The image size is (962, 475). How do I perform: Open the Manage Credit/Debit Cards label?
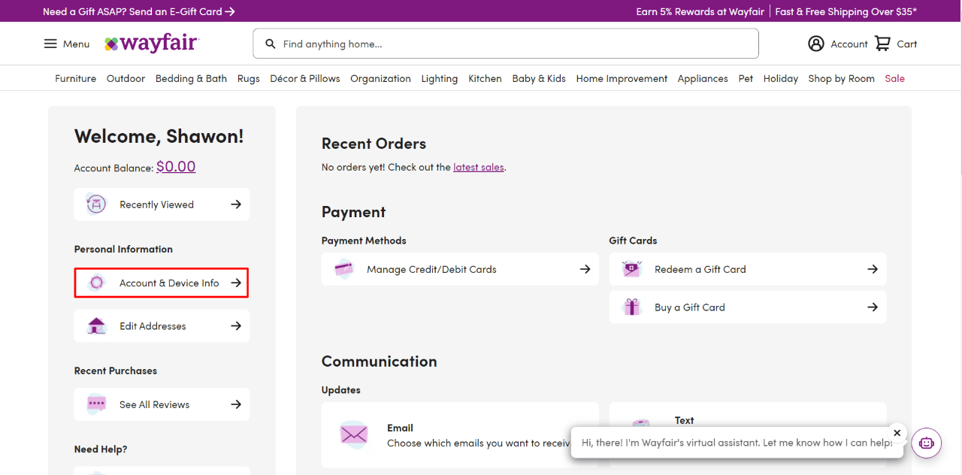click(x=431, y=269)
